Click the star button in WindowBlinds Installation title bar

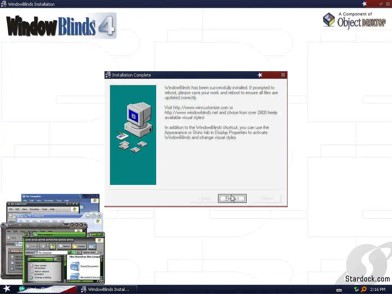(364, 4)
